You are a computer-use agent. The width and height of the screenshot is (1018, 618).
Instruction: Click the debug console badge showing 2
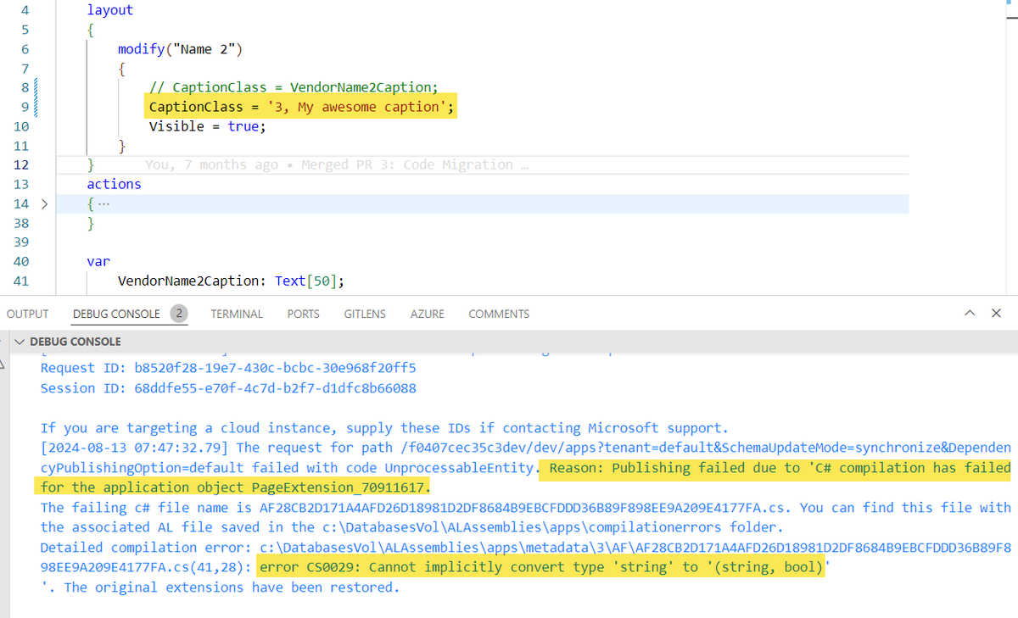[179, 314]
